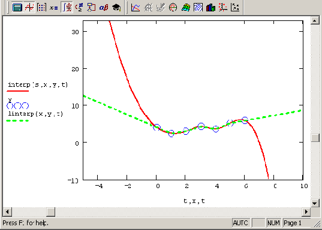Click the 'Press F1 for help' status text
This screenshot has width=322, height=230.
coord(25,223)
